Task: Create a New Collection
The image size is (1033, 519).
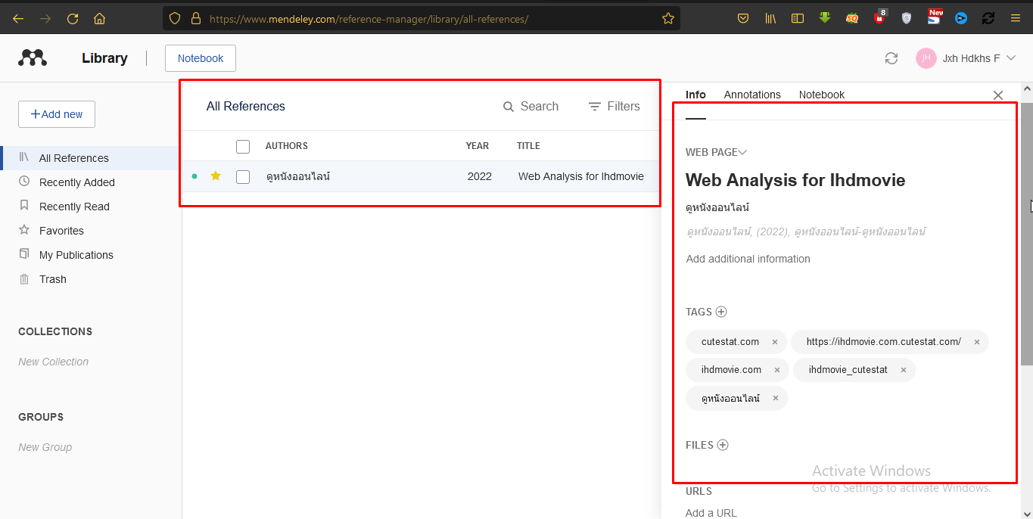Action: [53, 362]
